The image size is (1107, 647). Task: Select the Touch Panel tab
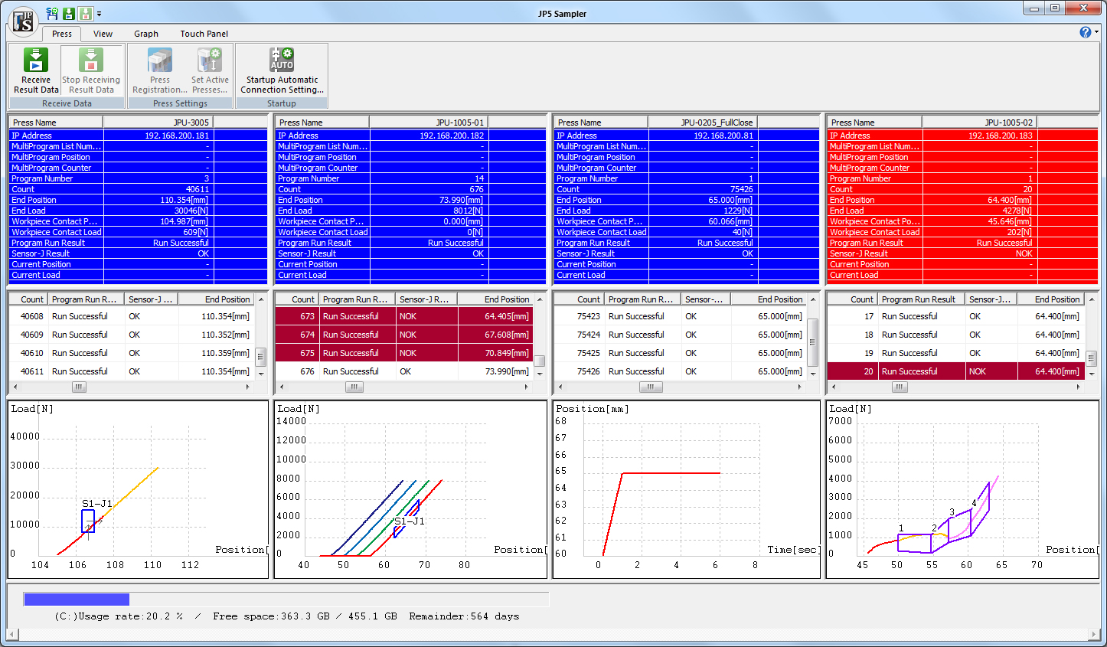[204, 34]
